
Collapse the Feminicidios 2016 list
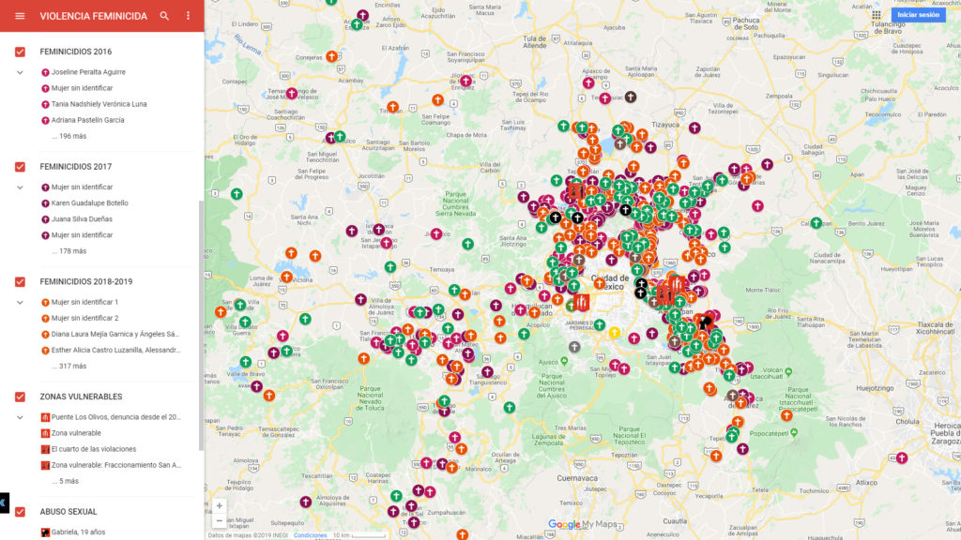click(21, 72)
